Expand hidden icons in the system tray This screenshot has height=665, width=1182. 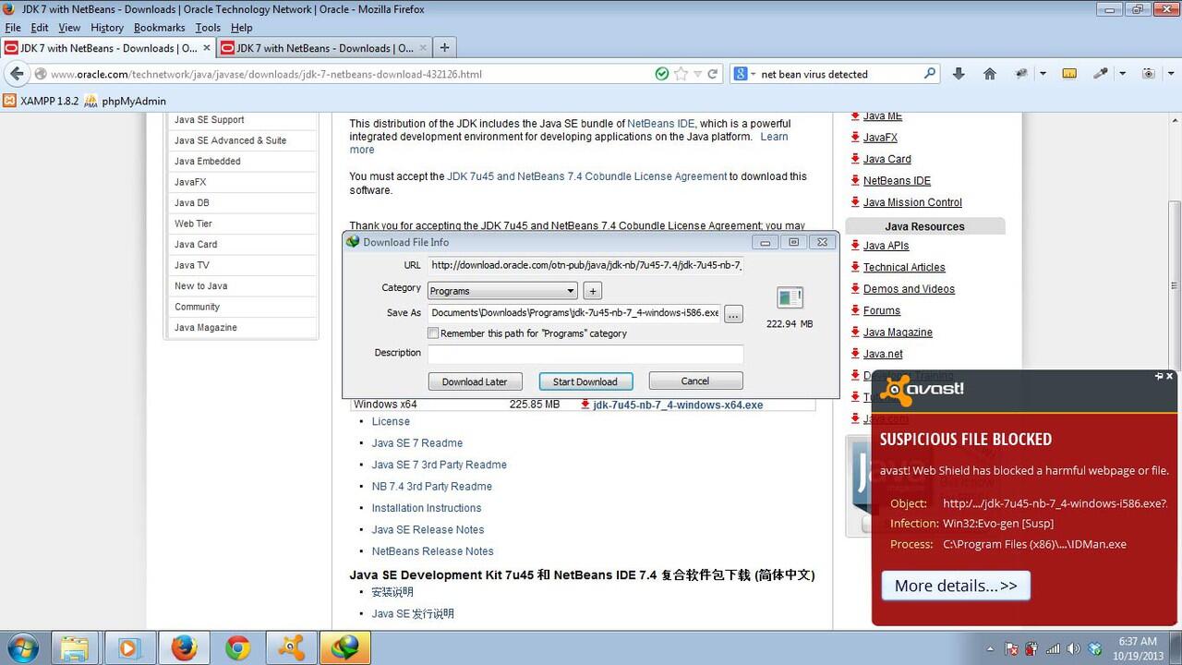pos(990,648)
